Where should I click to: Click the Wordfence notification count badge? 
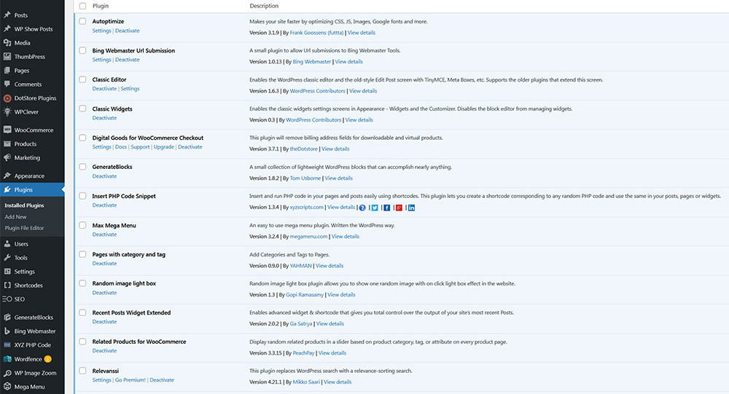[48, 359]
